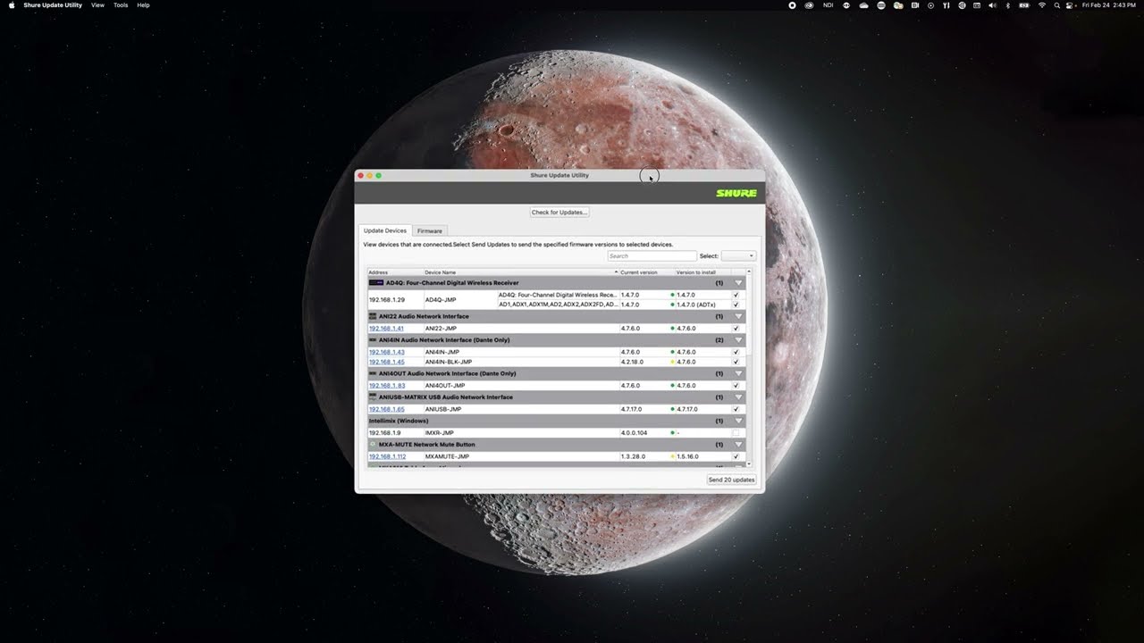
Task: Select the Update Devices tab
Action: pos(385,230)
